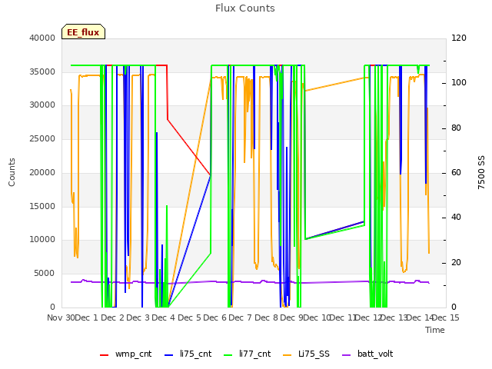Screen dimensions: 492x369
Task: Click the green li77_cnt legend swatch
Action: click(228, 355)
